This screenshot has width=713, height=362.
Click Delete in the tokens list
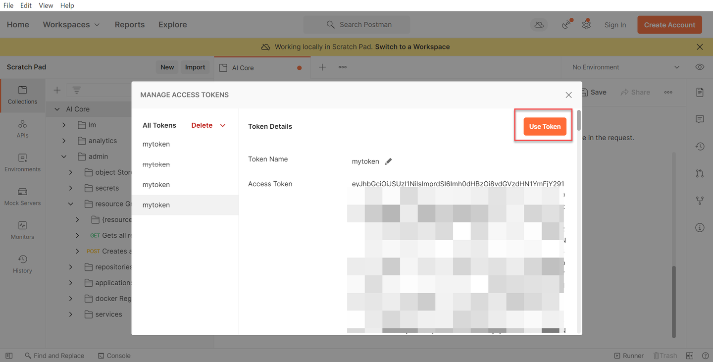click(x=202, y=125)
